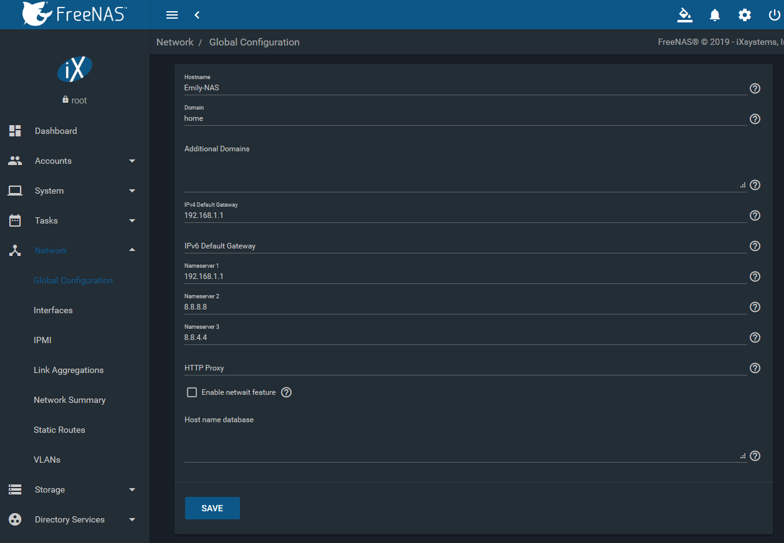Viewport: 784px width, 543px height.
Task: Show help for IPv4 Default Gateway
Action: click(x=755, y=215)
